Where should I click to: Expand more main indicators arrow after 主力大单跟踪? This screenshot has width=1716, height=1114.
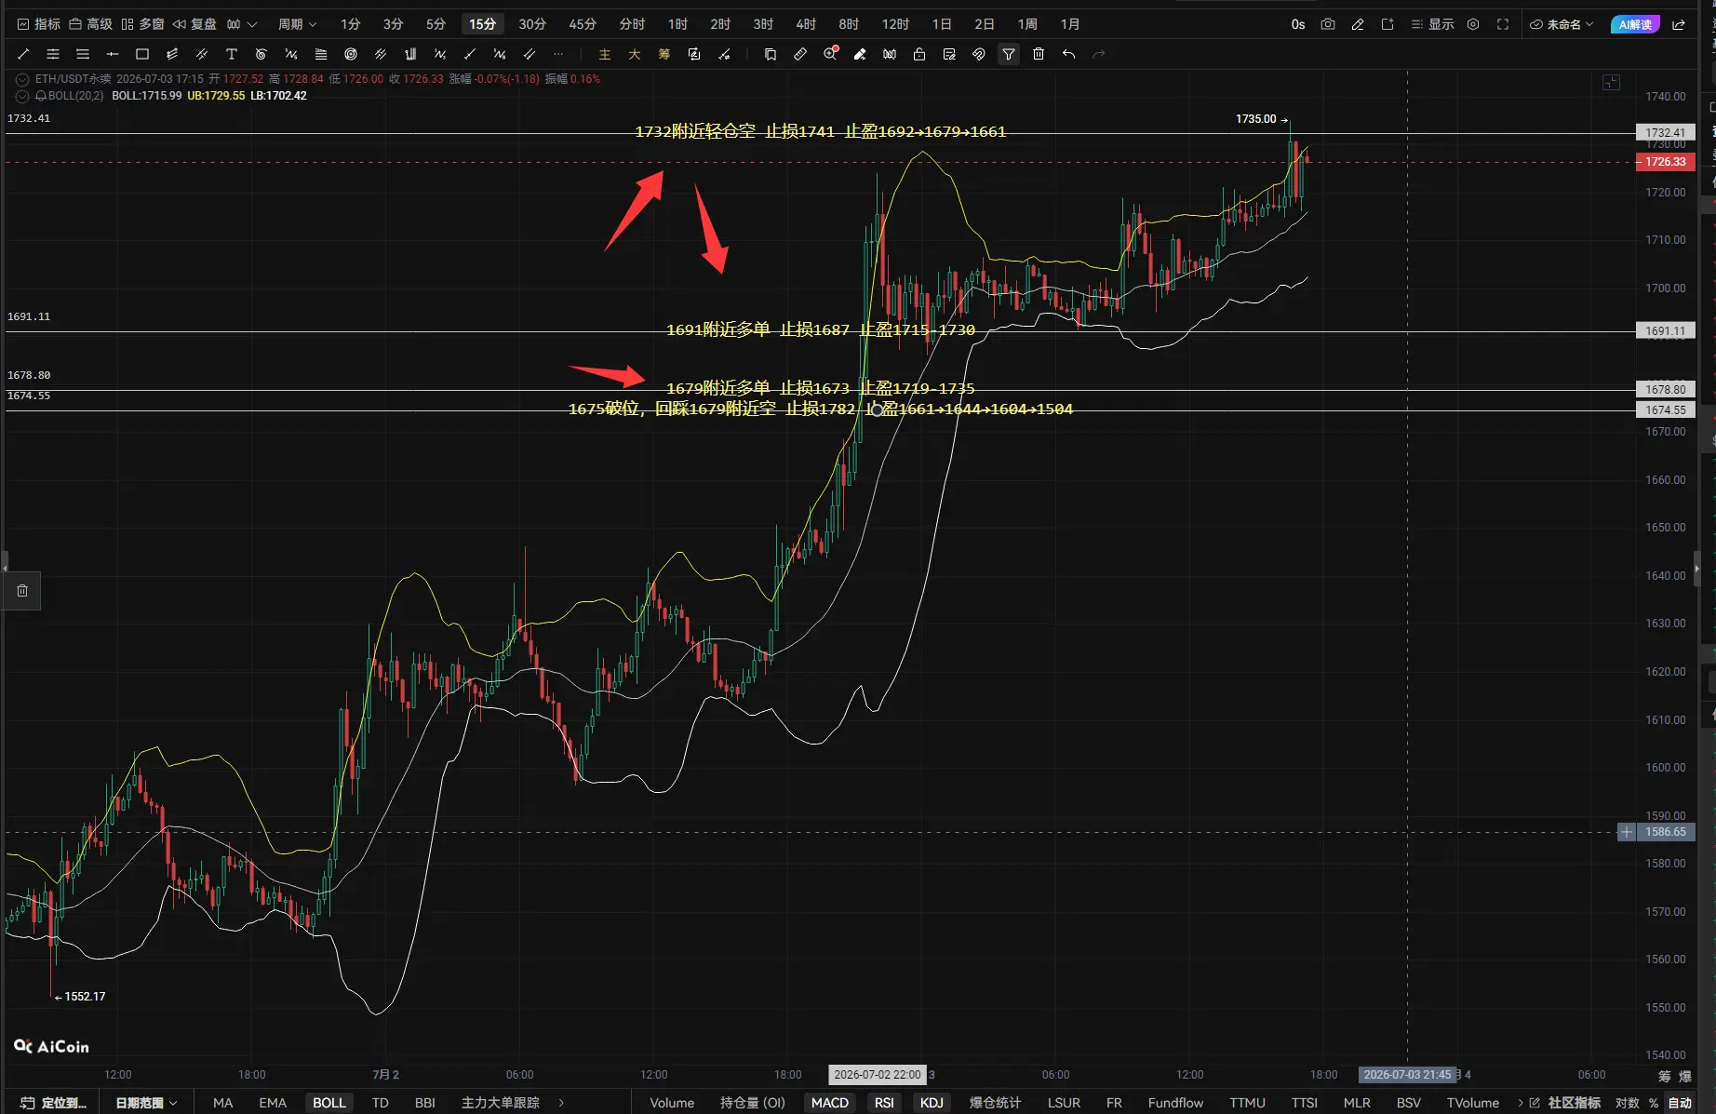561,1103
